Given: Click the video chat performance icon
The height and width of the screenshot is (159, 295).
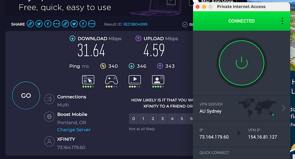Looking at the screenshot, I should point(158,80).
